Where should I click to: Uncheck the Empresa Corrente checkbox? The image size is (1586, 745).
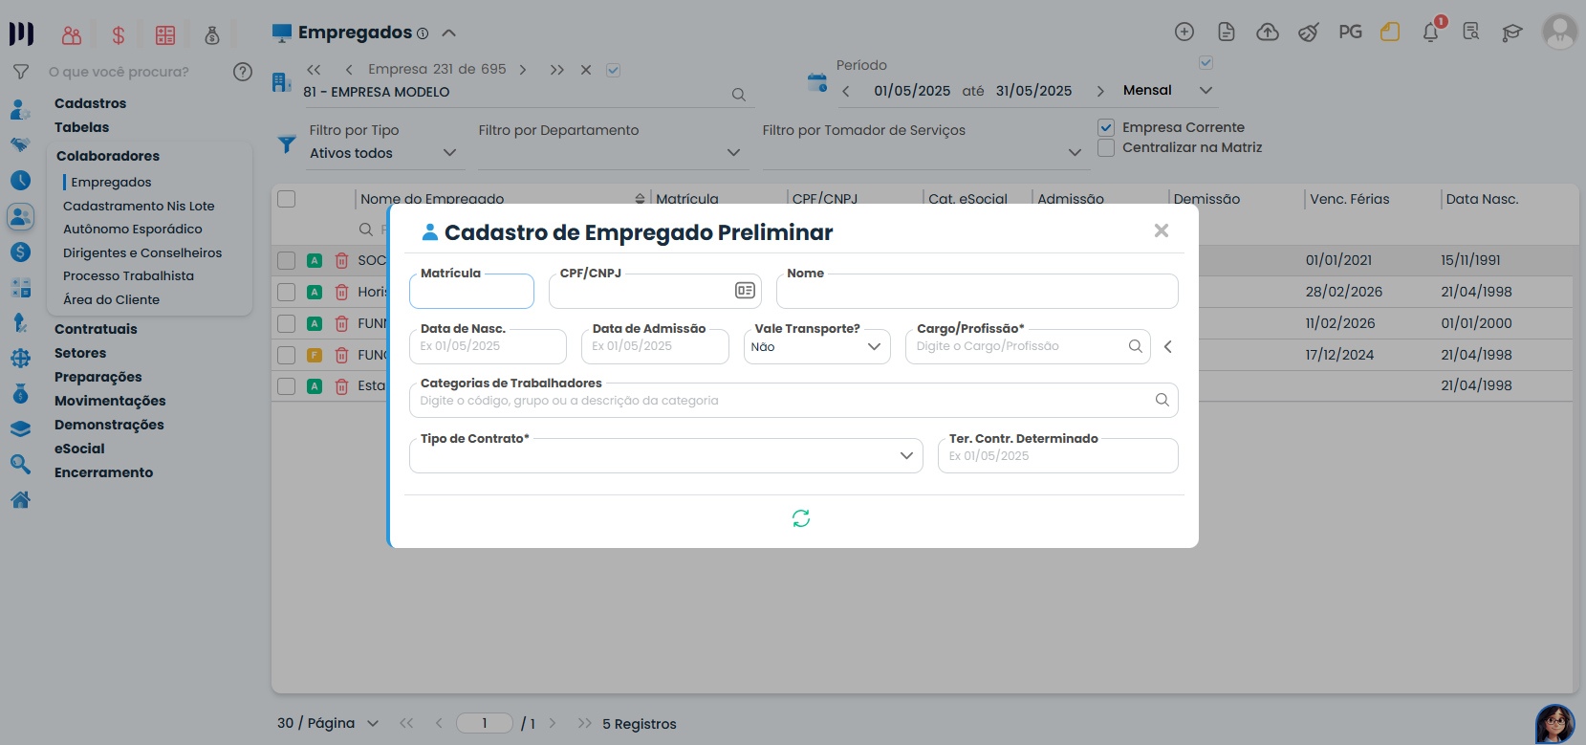[x=1106, y=127]
